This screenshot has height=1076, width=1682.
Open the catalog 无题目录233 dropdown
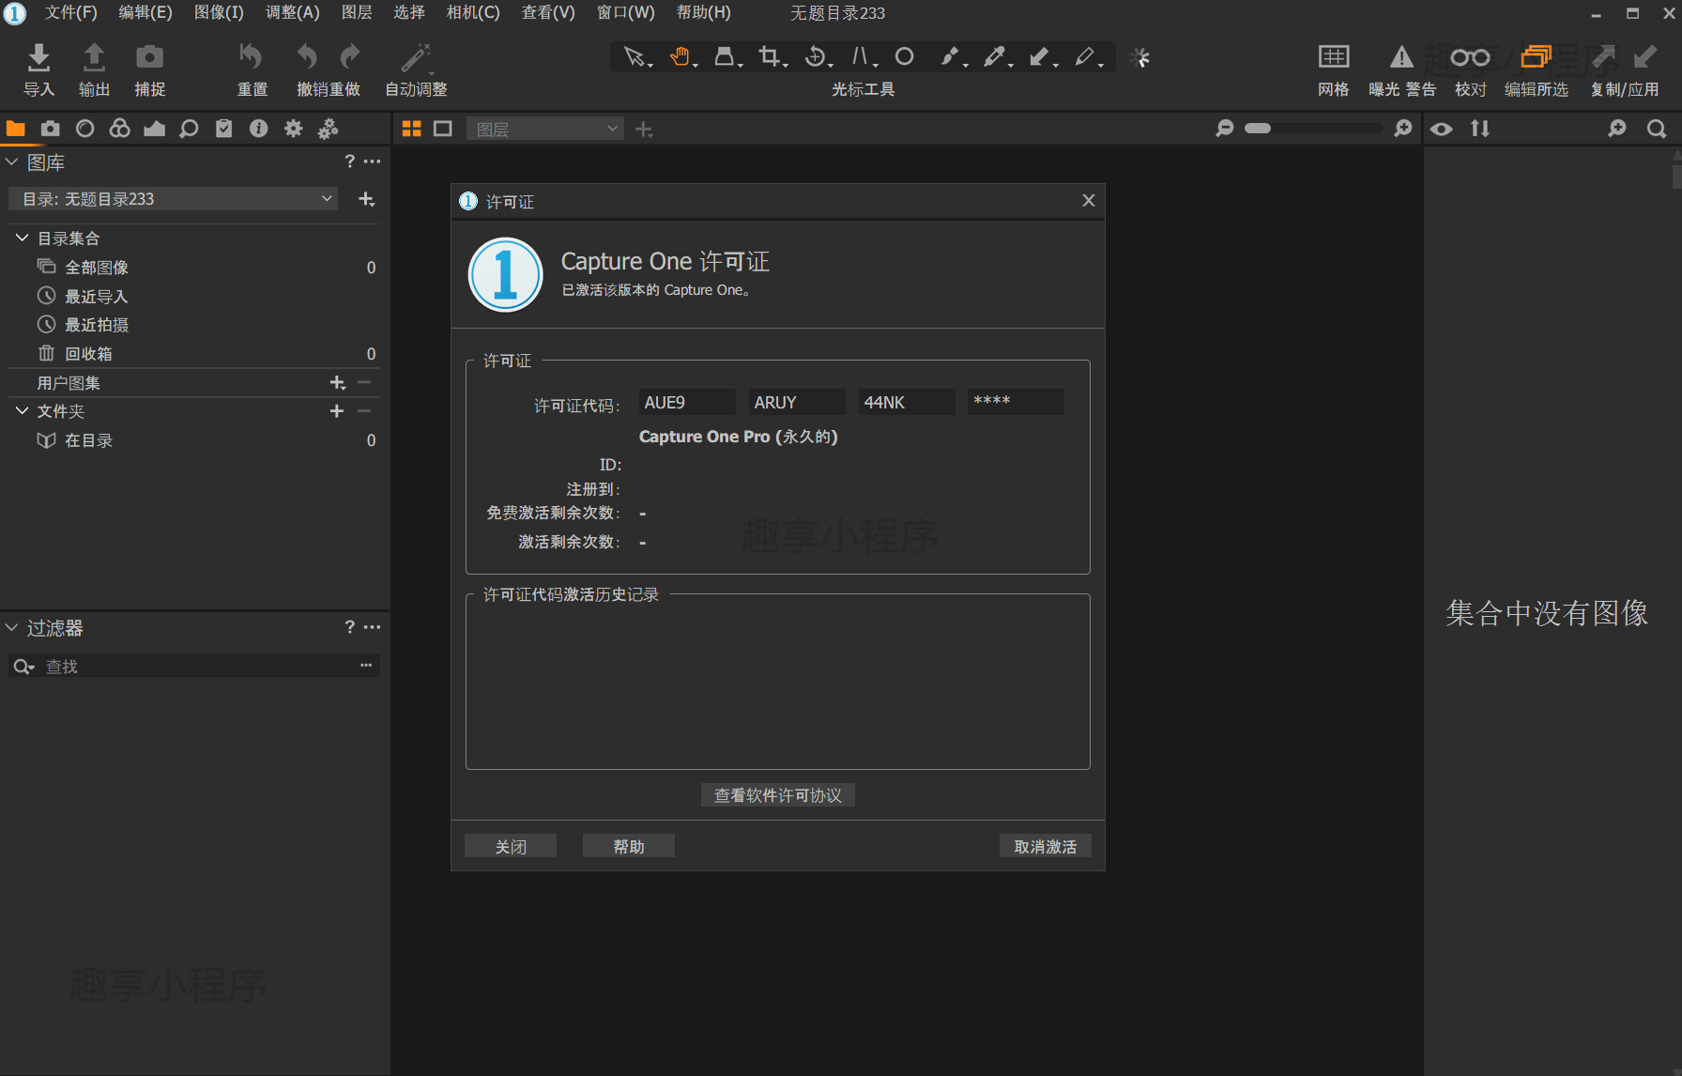pyautogui.click(x=174, y=199)
